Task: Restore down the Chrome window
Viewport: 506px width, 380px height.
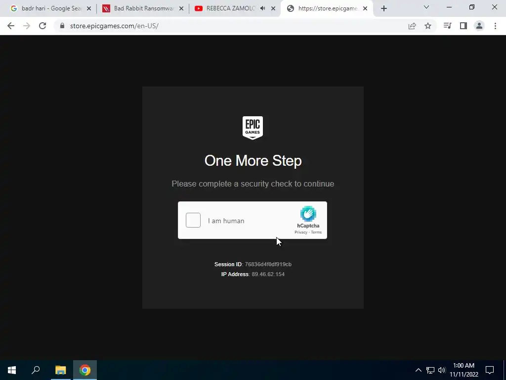Action: [472, 7]
